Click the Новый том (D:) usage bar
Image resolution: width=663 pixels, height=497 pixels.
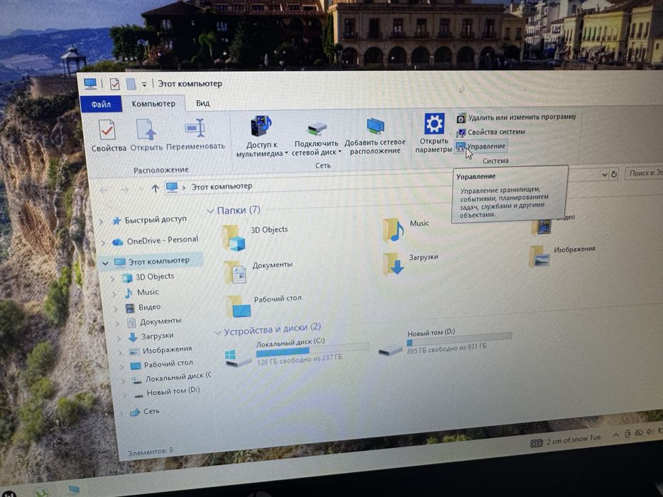(x=459, y=339)
